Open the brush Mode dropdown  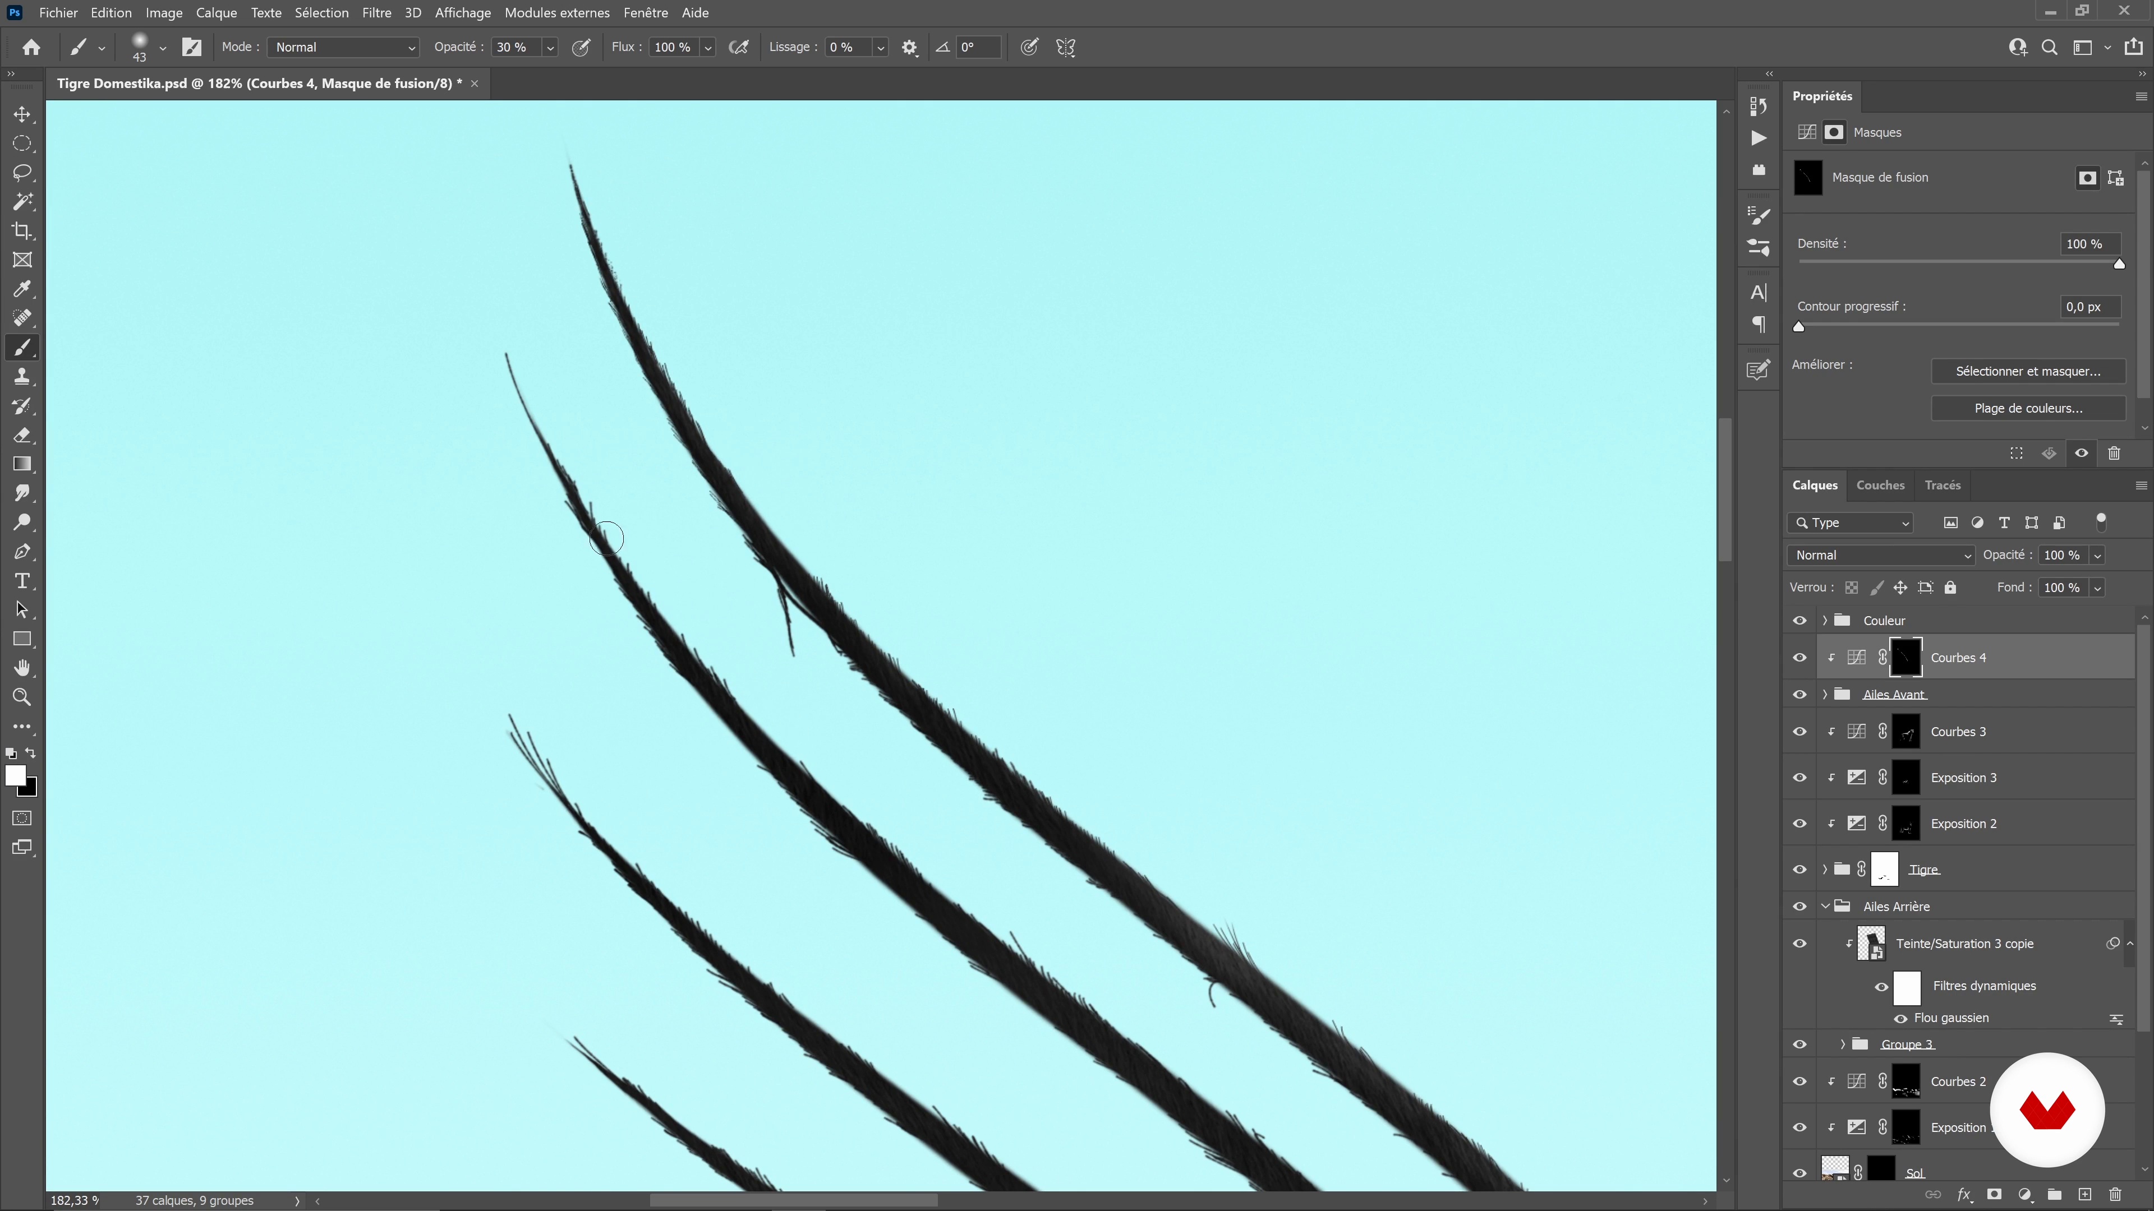point(343,48)
